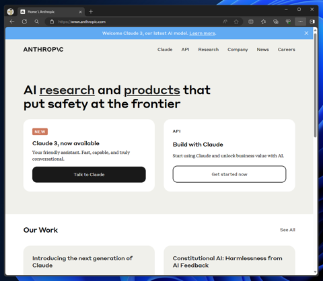
Task: Close the Home \ Anthropic tab
Action: tap(80, 12)
